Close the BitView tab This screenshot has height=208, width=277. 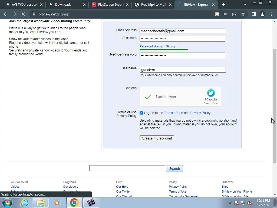click(x=213, y=5)
